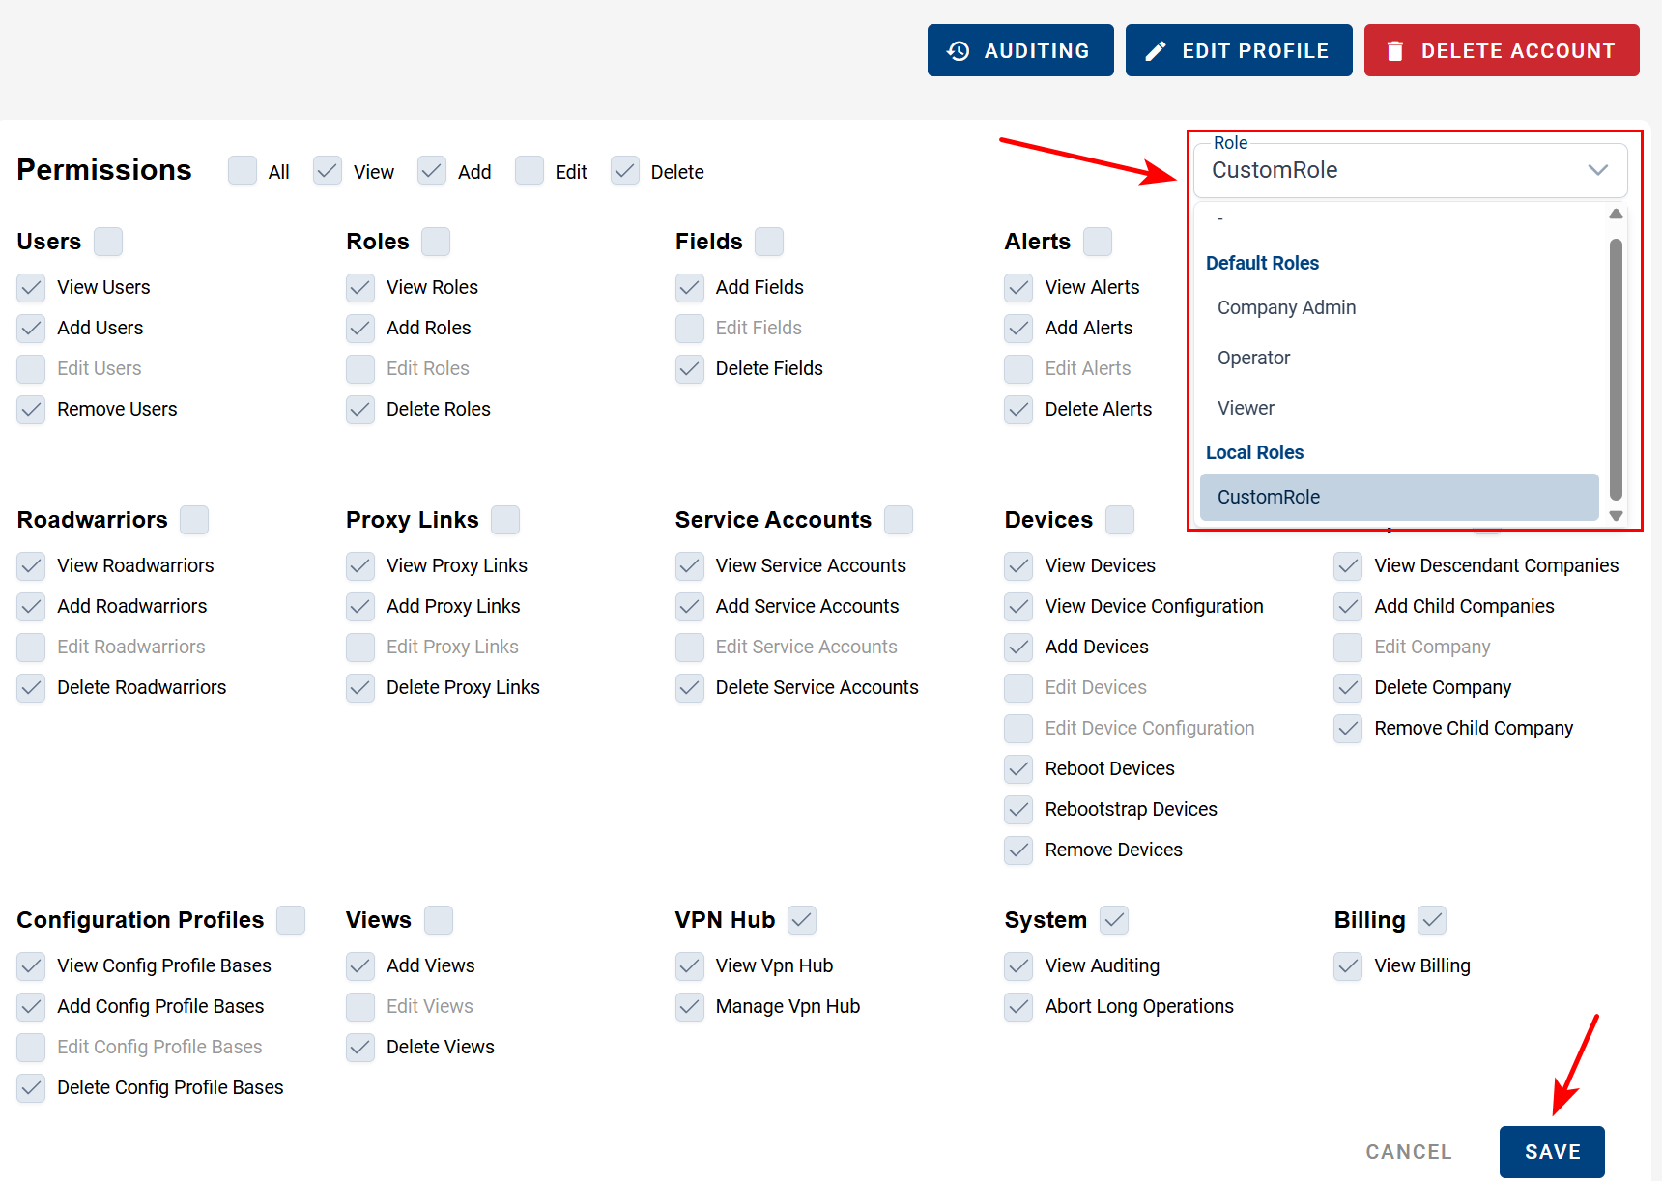Enable the 'All' permissions checkbox
The image size is (1662, 1181).
242,170
